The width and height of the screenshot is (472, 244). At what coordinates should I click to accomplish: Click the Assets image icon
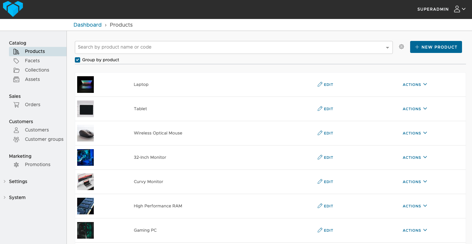(16, 79)
